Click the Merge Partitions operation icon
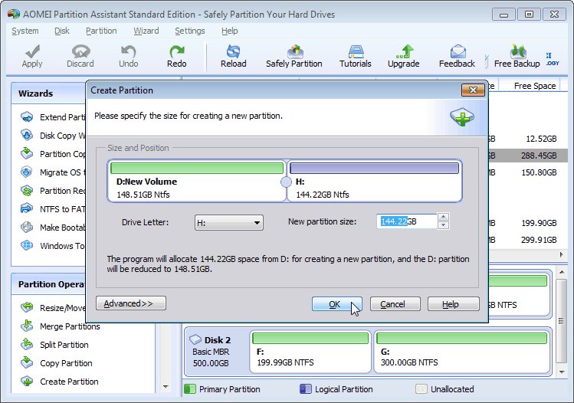The height and width of the screenshot is (403, 574). pos(27,326)
